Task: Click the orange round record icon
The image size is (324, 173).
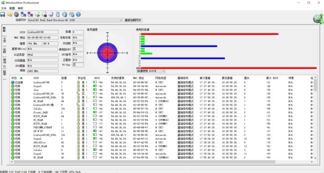Action: click(16, 15)
